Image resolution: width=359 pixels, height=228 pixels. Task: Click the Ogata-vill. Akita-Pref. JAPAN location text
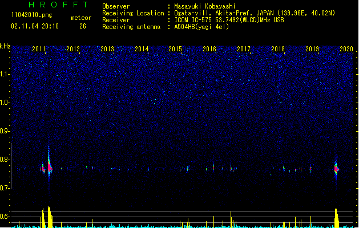[x=255, y=13]
